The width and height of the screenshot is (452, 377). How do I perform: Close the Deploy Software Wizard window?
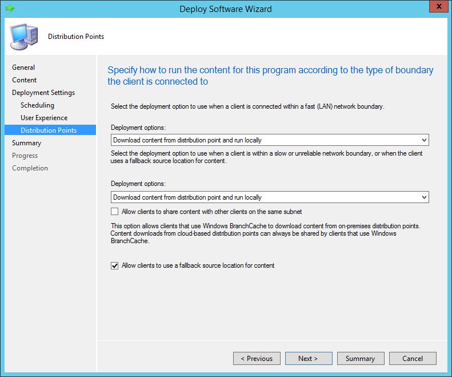tap(438, 8)
